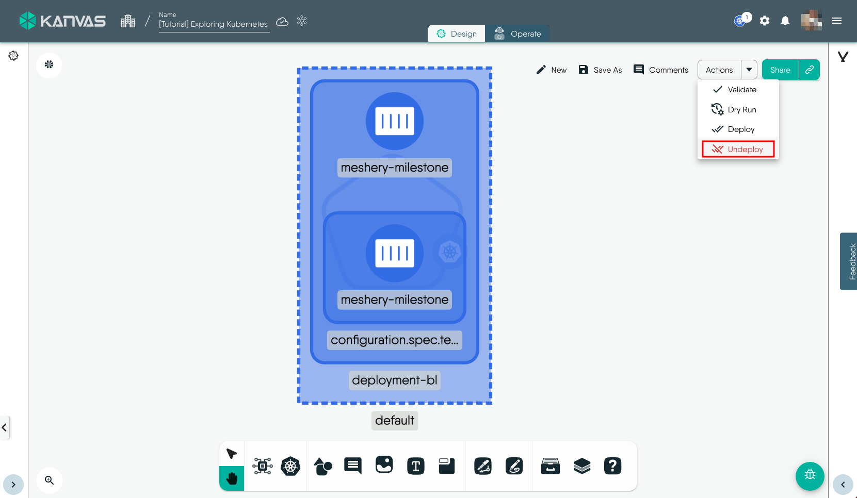Select the Kubernetes components icon in the dock

[290, 466]
